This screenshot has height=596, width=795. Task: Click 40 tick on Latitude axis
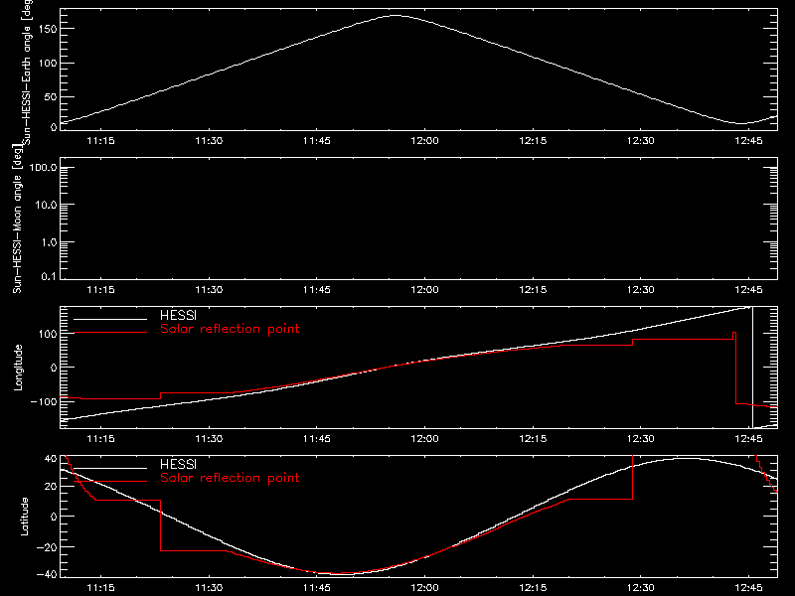pos(51,459)
